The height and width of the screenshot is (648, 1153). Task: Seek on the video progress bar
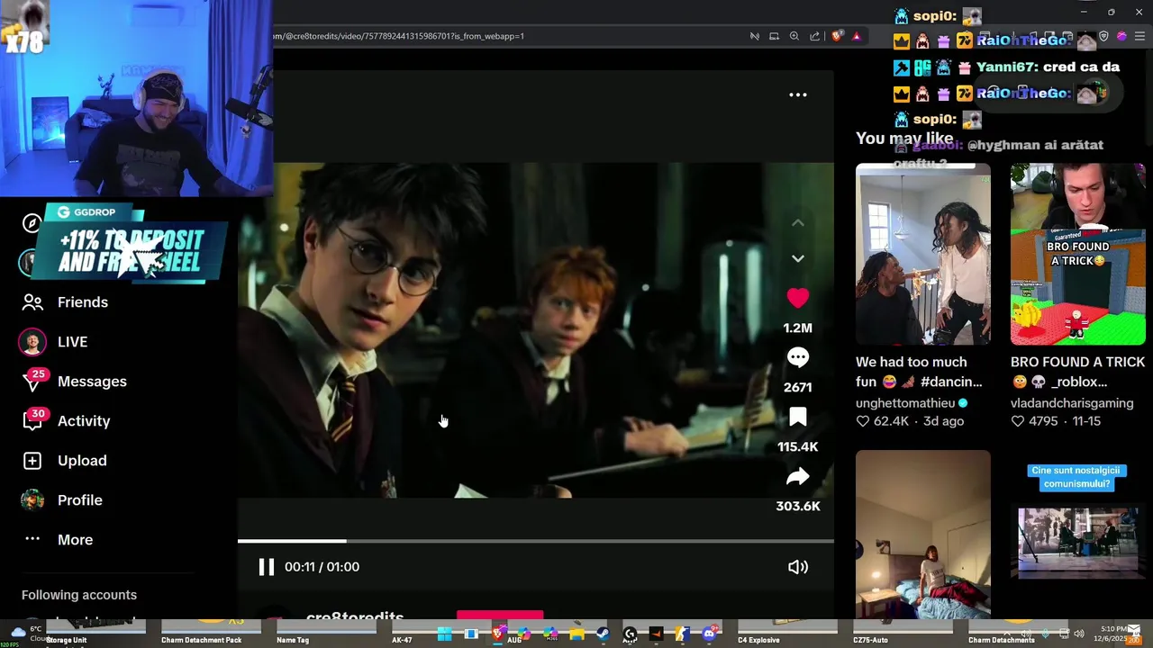(536, 541)
